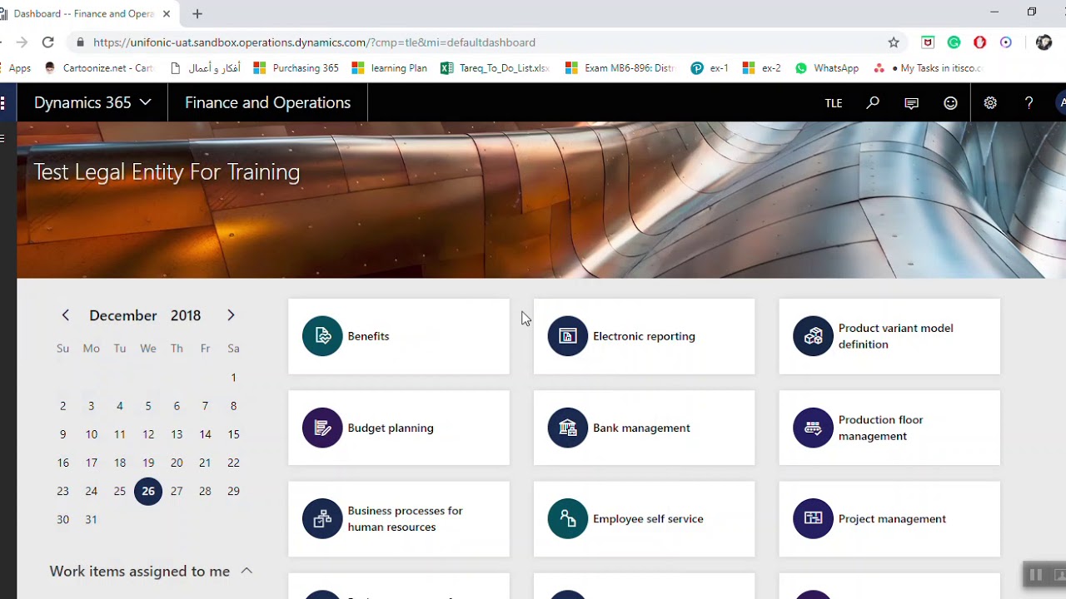Screen dimensions: 1066x599
Task: Click Finance and Operations header link
Action: 267,103
